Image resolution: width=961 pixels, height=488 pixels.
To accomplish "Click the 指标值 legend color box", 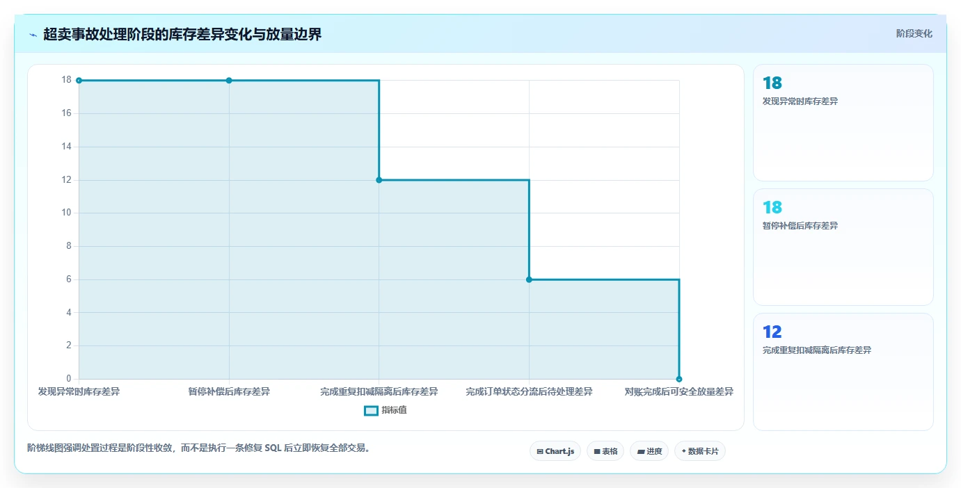I will coord(372,411).
